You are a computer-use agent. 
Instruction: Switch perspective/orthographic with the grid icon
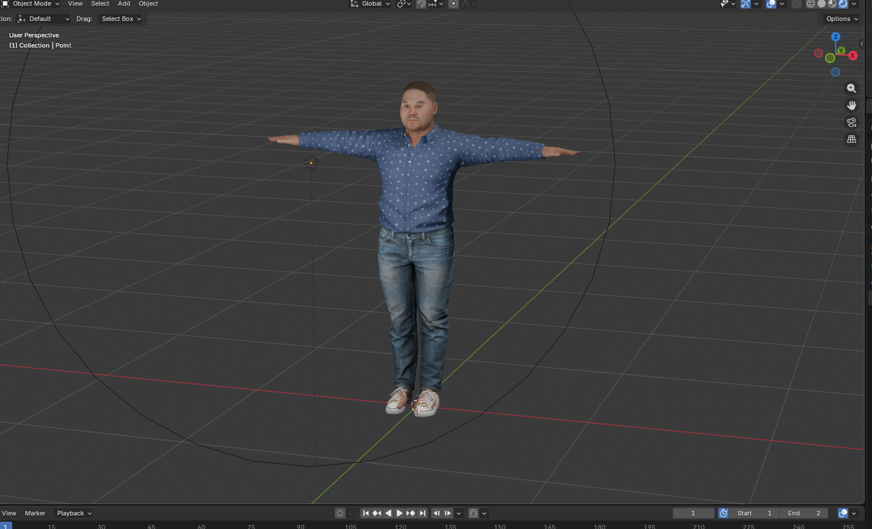click(x=851, y=139)
